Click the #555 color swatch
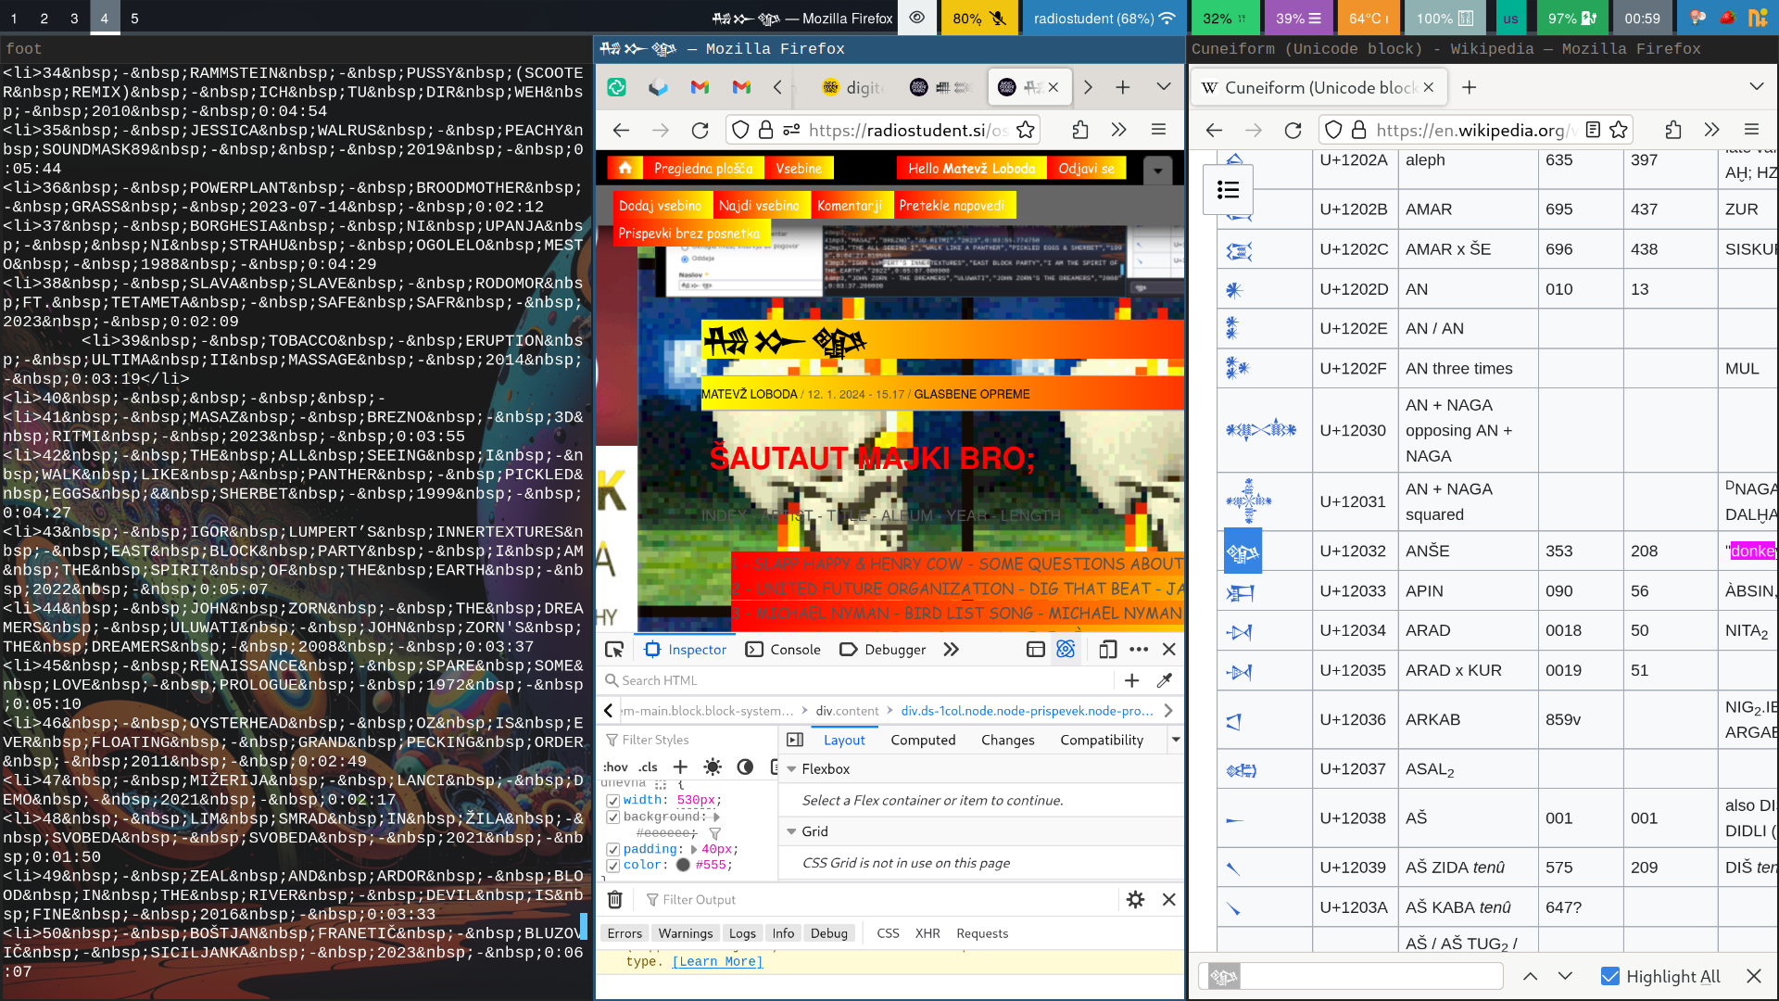Screen dimensions: 1779x1001 [683, 865]
